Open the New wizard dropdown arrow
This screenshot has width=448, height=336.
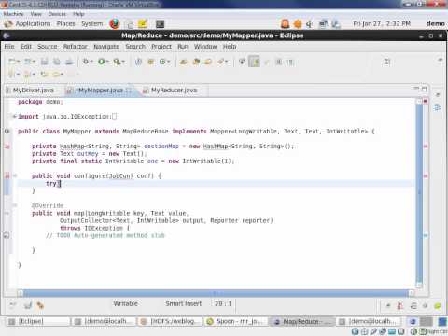click(18, 62)
